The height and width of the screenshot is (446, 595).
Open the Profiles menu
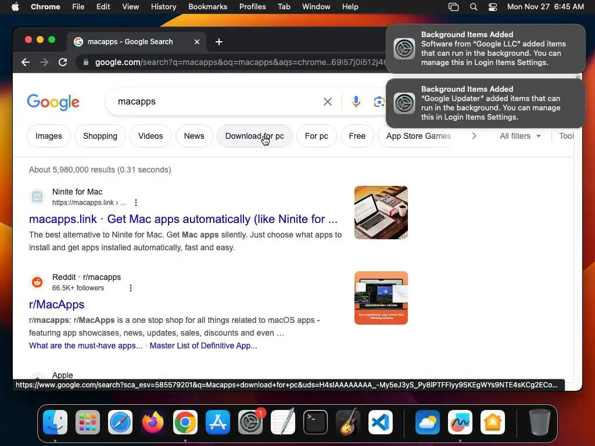pyautogui.click(x=252, y=7)
